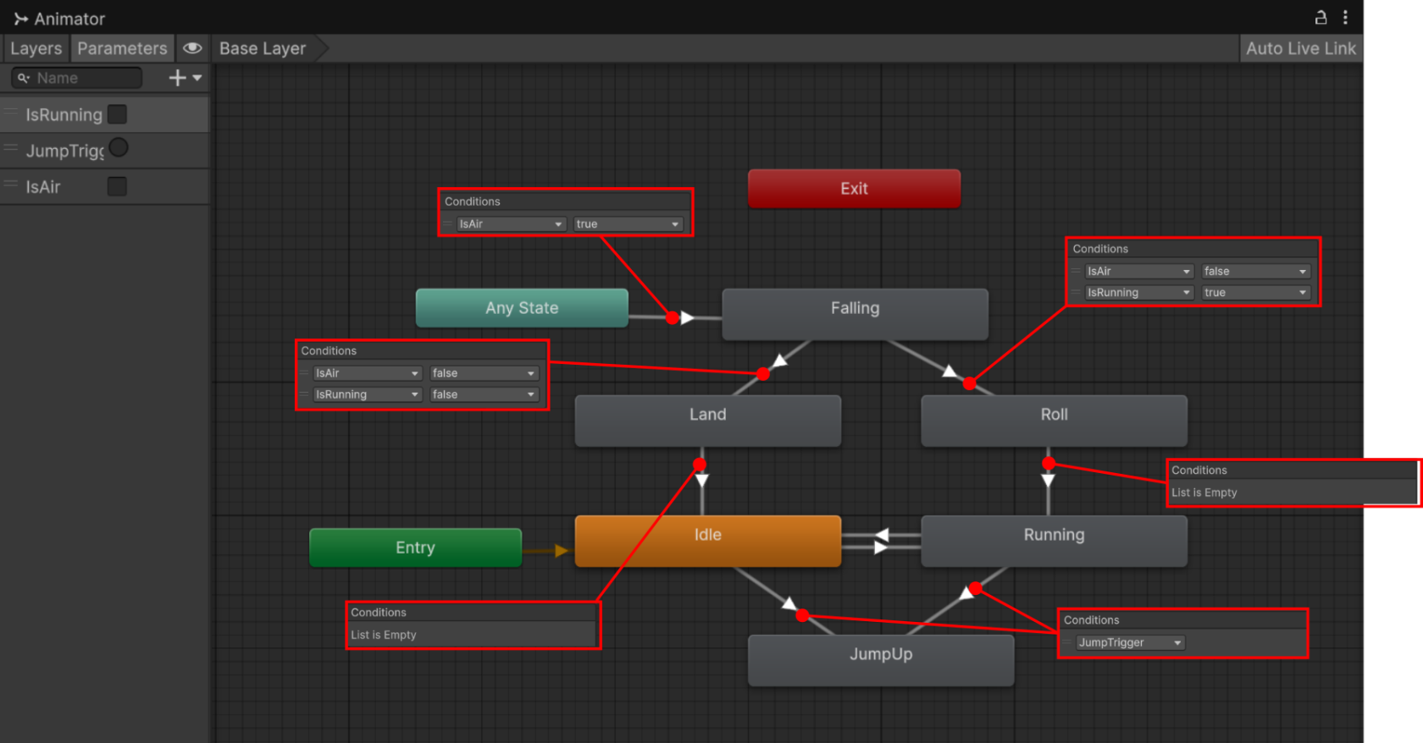
Task: Open IsRunning true dropdown near Roll
Action: 1256,293
